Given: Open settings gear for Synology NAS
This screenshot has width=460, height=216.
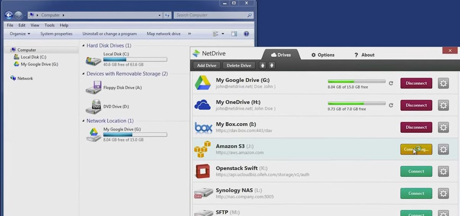Looking at the screenshot, I should (443, 193).
